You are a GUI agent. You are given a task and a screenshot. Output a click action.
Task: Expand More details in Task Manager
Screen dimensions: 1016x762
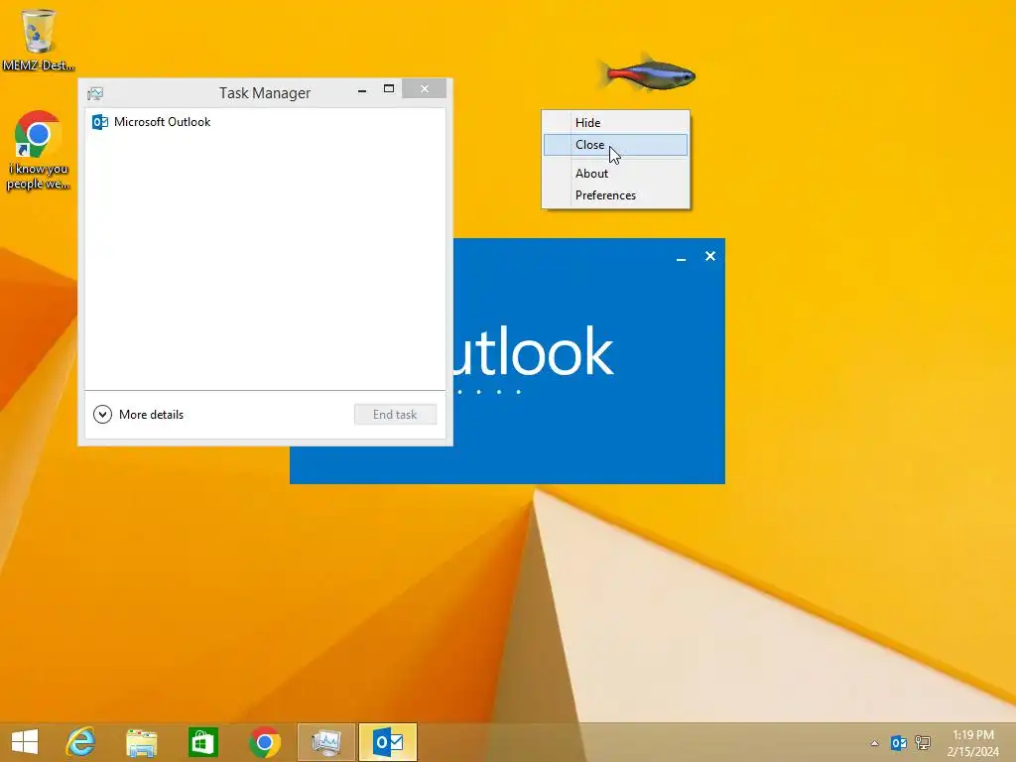click(138, 414)
